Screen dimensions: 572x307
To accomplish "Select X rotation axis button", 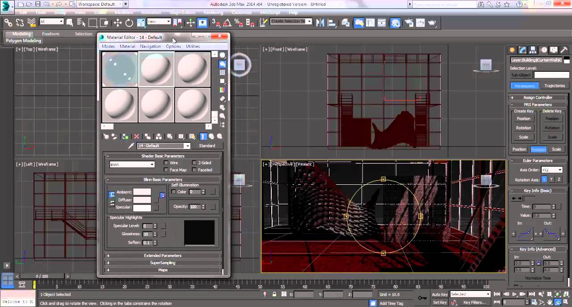I will pos(544,179).
